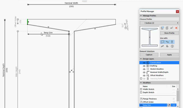The width and height of the screenshot is (183, 108).
Task: Select the Drafting layer row
Action: pyautogui.click(x=159, y=66)
